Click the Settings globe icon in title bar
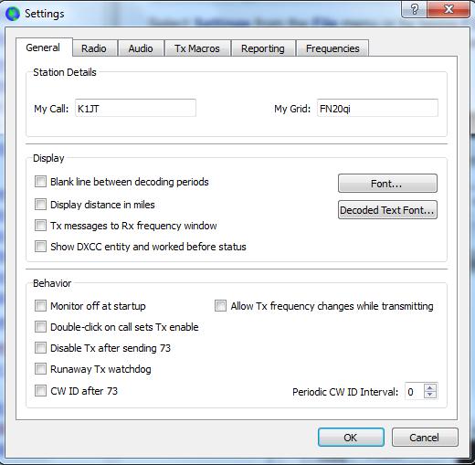475x465 pixels. (13, 14)
